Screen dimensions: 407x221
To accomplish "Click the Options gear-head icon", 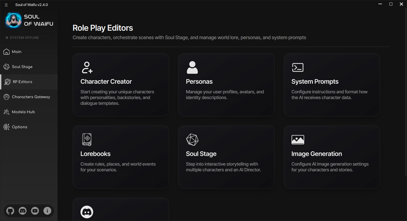I will [6, 127].
